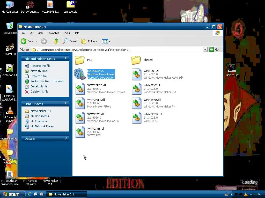Open the View menu

[x=40, y=33]
